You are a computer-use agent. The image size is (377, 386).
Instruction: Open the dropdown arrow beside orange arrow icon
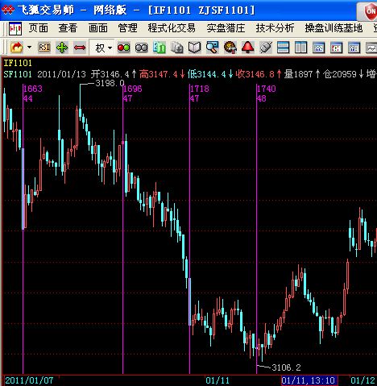[x=29, y=48]
